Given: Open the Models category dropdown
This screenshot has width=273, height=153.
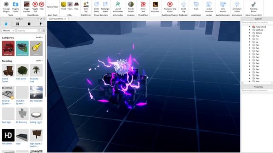Looking at the screenshot, I should (x=9, y=31).
